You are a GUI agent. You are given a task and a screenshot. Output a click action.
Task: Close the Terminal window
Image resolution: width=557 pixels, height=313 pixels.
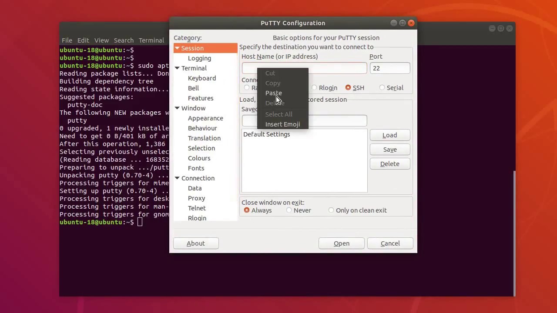[x=510, y=29]
